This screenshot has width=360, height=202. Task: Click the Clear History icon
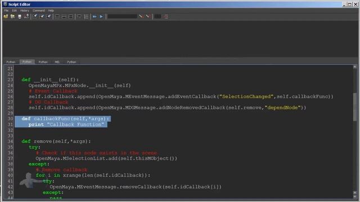coord(35,16)
